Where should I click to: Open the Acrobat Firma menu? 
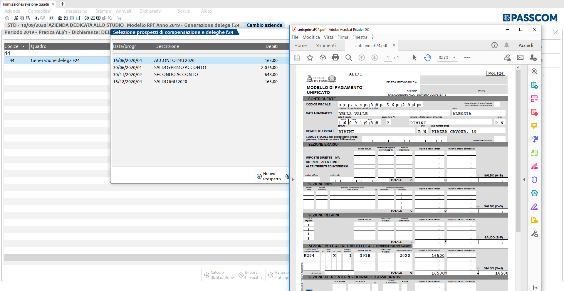tap(343, 37)
